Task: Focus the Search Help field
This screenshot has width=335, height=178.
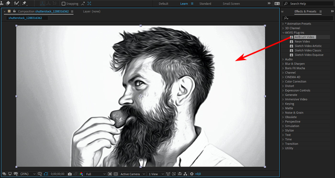Action: click(309, 4)
